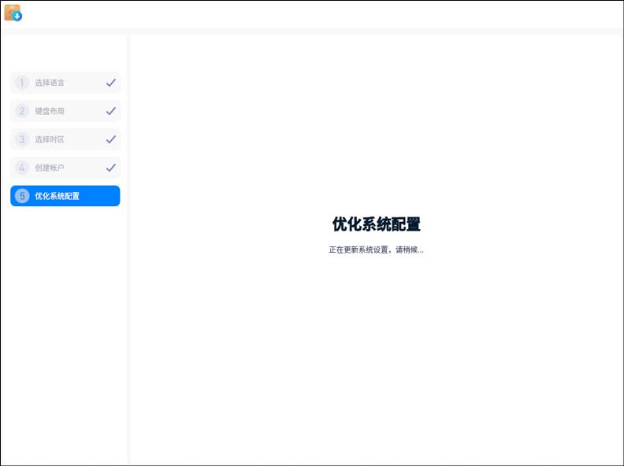Select the highlighted step 优化系统配置
Screen dimensions: 624x466
click(x=65, y=196)
